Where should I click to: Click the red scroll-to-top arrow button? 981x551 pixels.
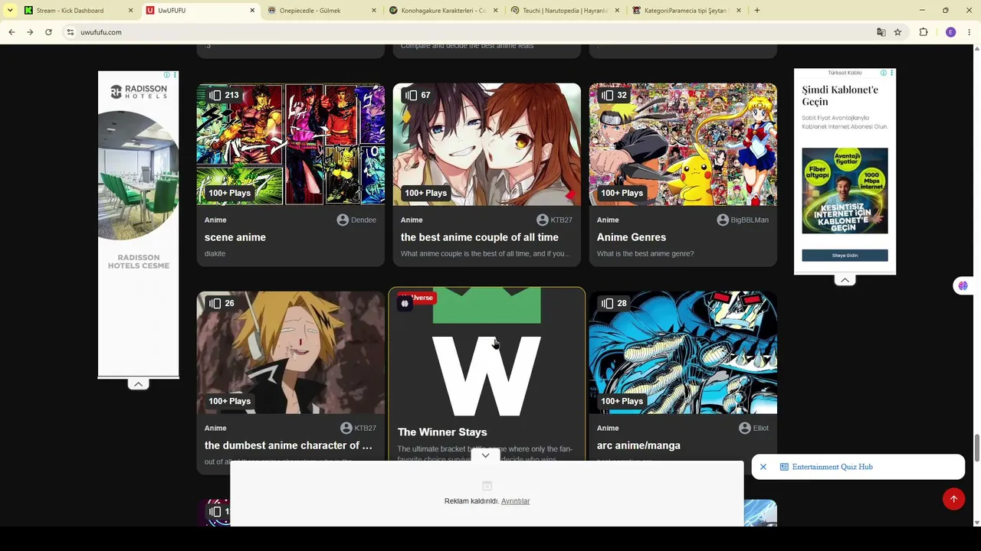click(953, 499)
